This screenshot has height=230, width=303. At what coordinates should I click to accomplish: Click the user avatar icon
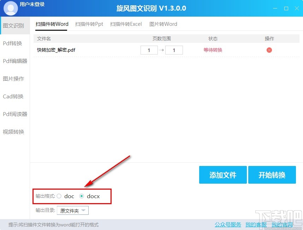pos(10,8)
